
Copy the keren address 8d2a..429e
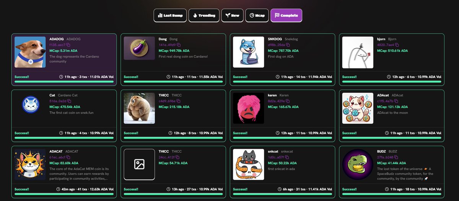tap(288, 101)
